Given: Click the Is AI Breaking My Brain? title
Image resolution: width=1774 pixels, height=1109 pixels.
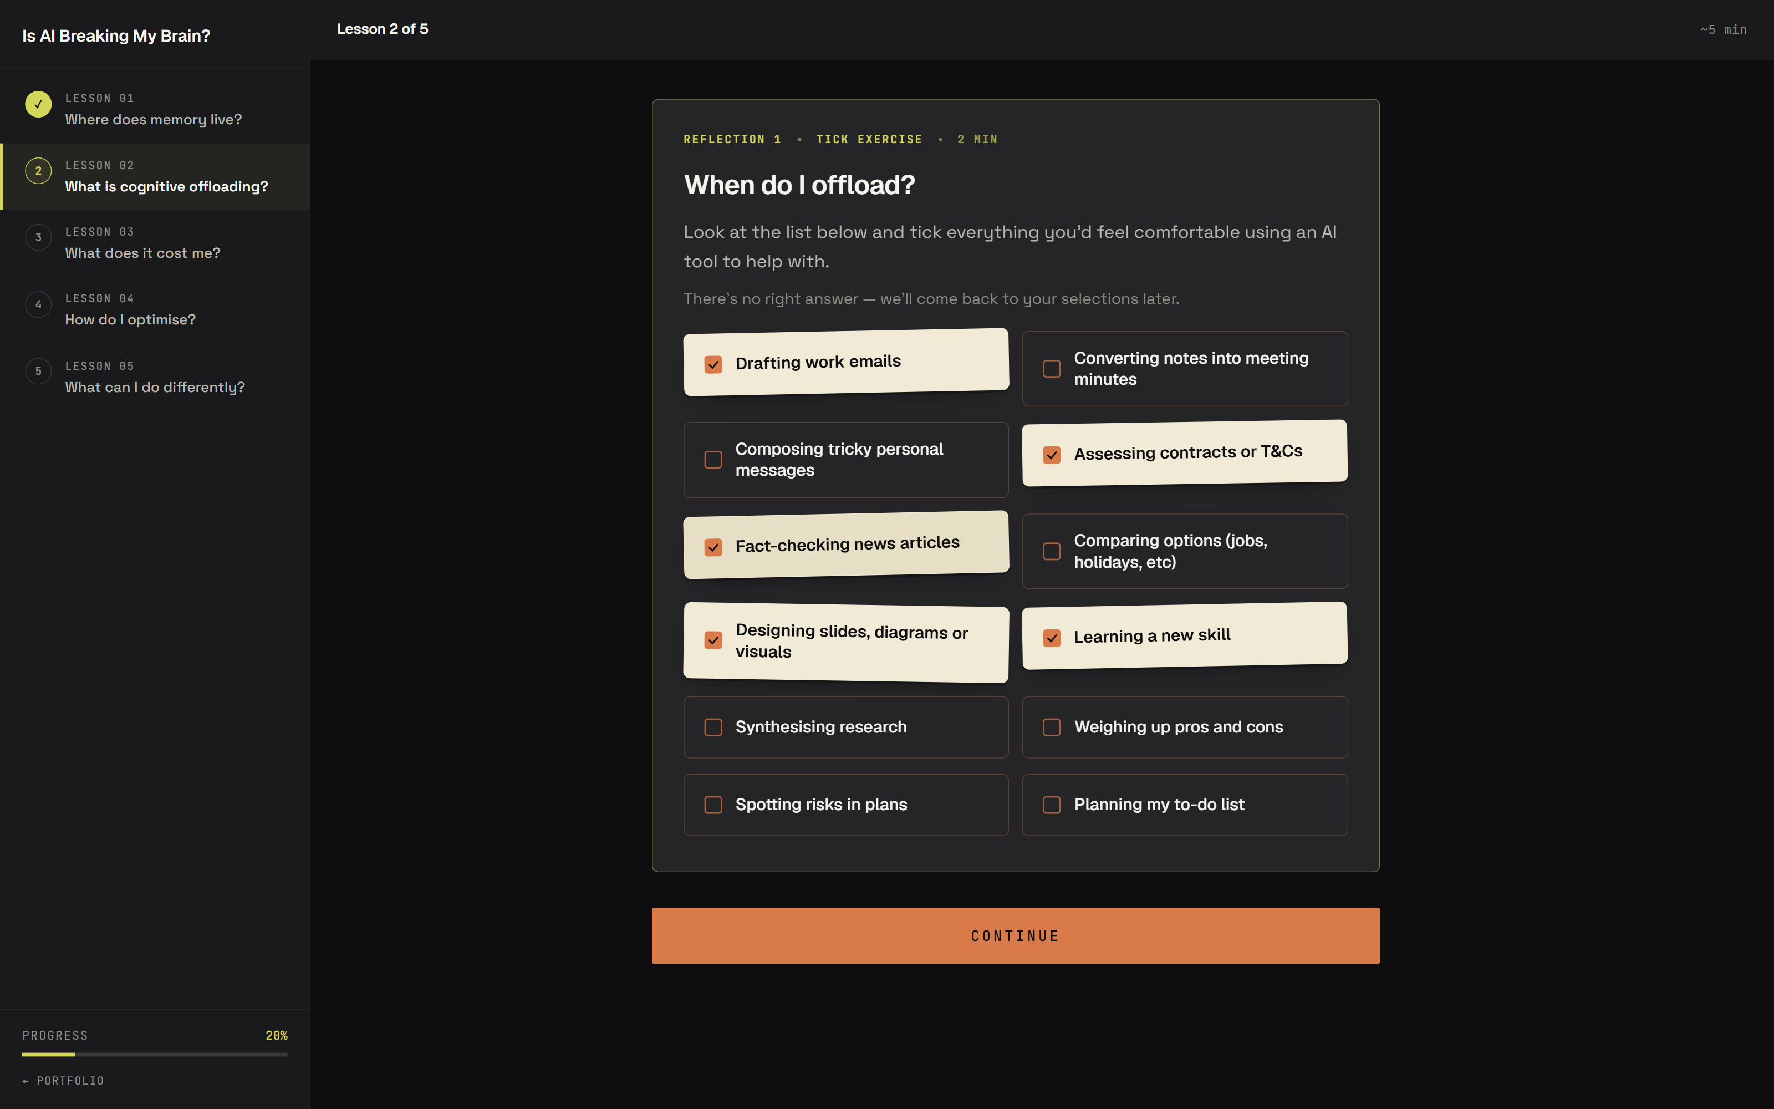Looking at the screenshot, I should (116, 36).
